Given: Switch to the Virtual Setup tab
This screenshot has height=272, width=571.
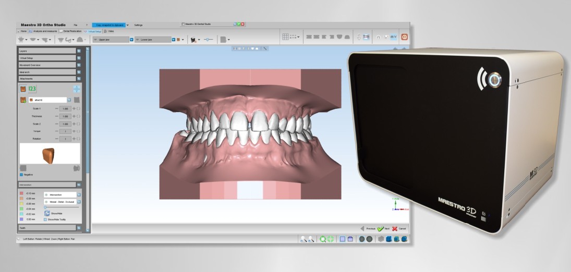Looking at the screenshot, I should [x=93, y=31].
